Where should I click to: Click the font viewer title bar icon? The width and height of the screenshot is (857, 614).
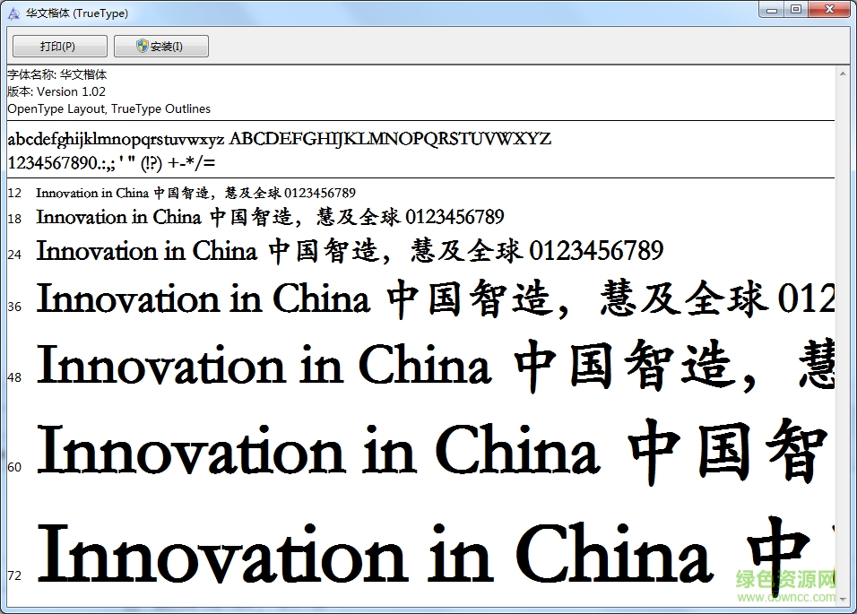(13, 13)
